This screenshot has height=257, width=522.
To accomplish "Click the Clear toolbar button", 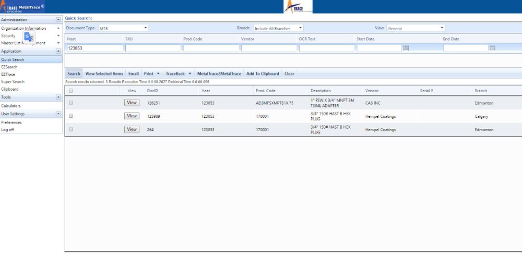I will pos(289,74).
